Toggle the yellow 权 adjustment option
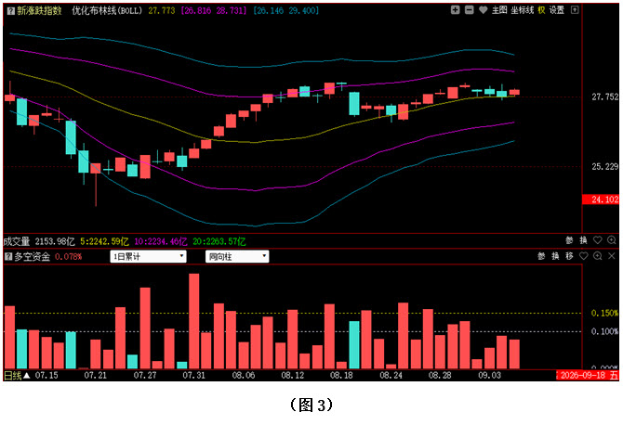 click(x=541, y=10)
